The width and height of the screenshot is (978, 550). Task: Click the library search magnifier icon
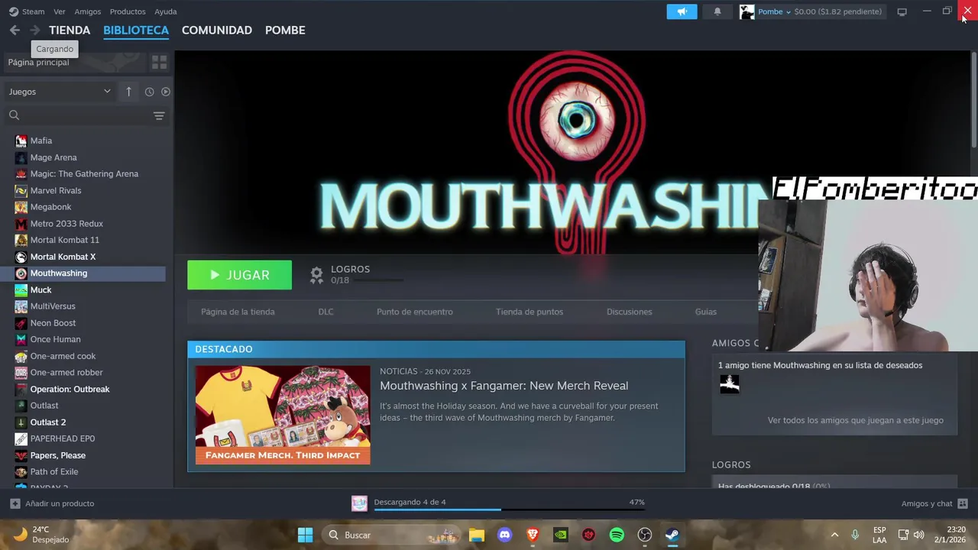pos(14,115)
